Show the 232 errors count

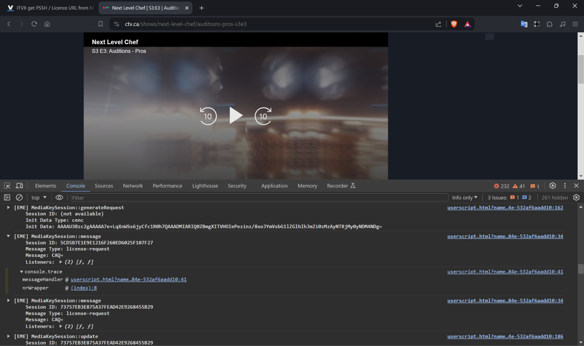point(502,186)
